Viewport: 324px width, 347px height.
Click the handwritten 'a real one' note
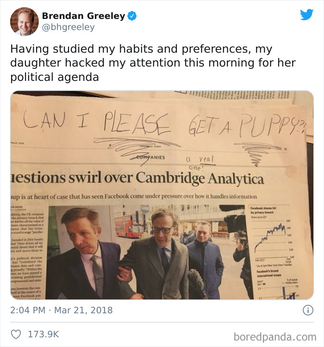200,163
